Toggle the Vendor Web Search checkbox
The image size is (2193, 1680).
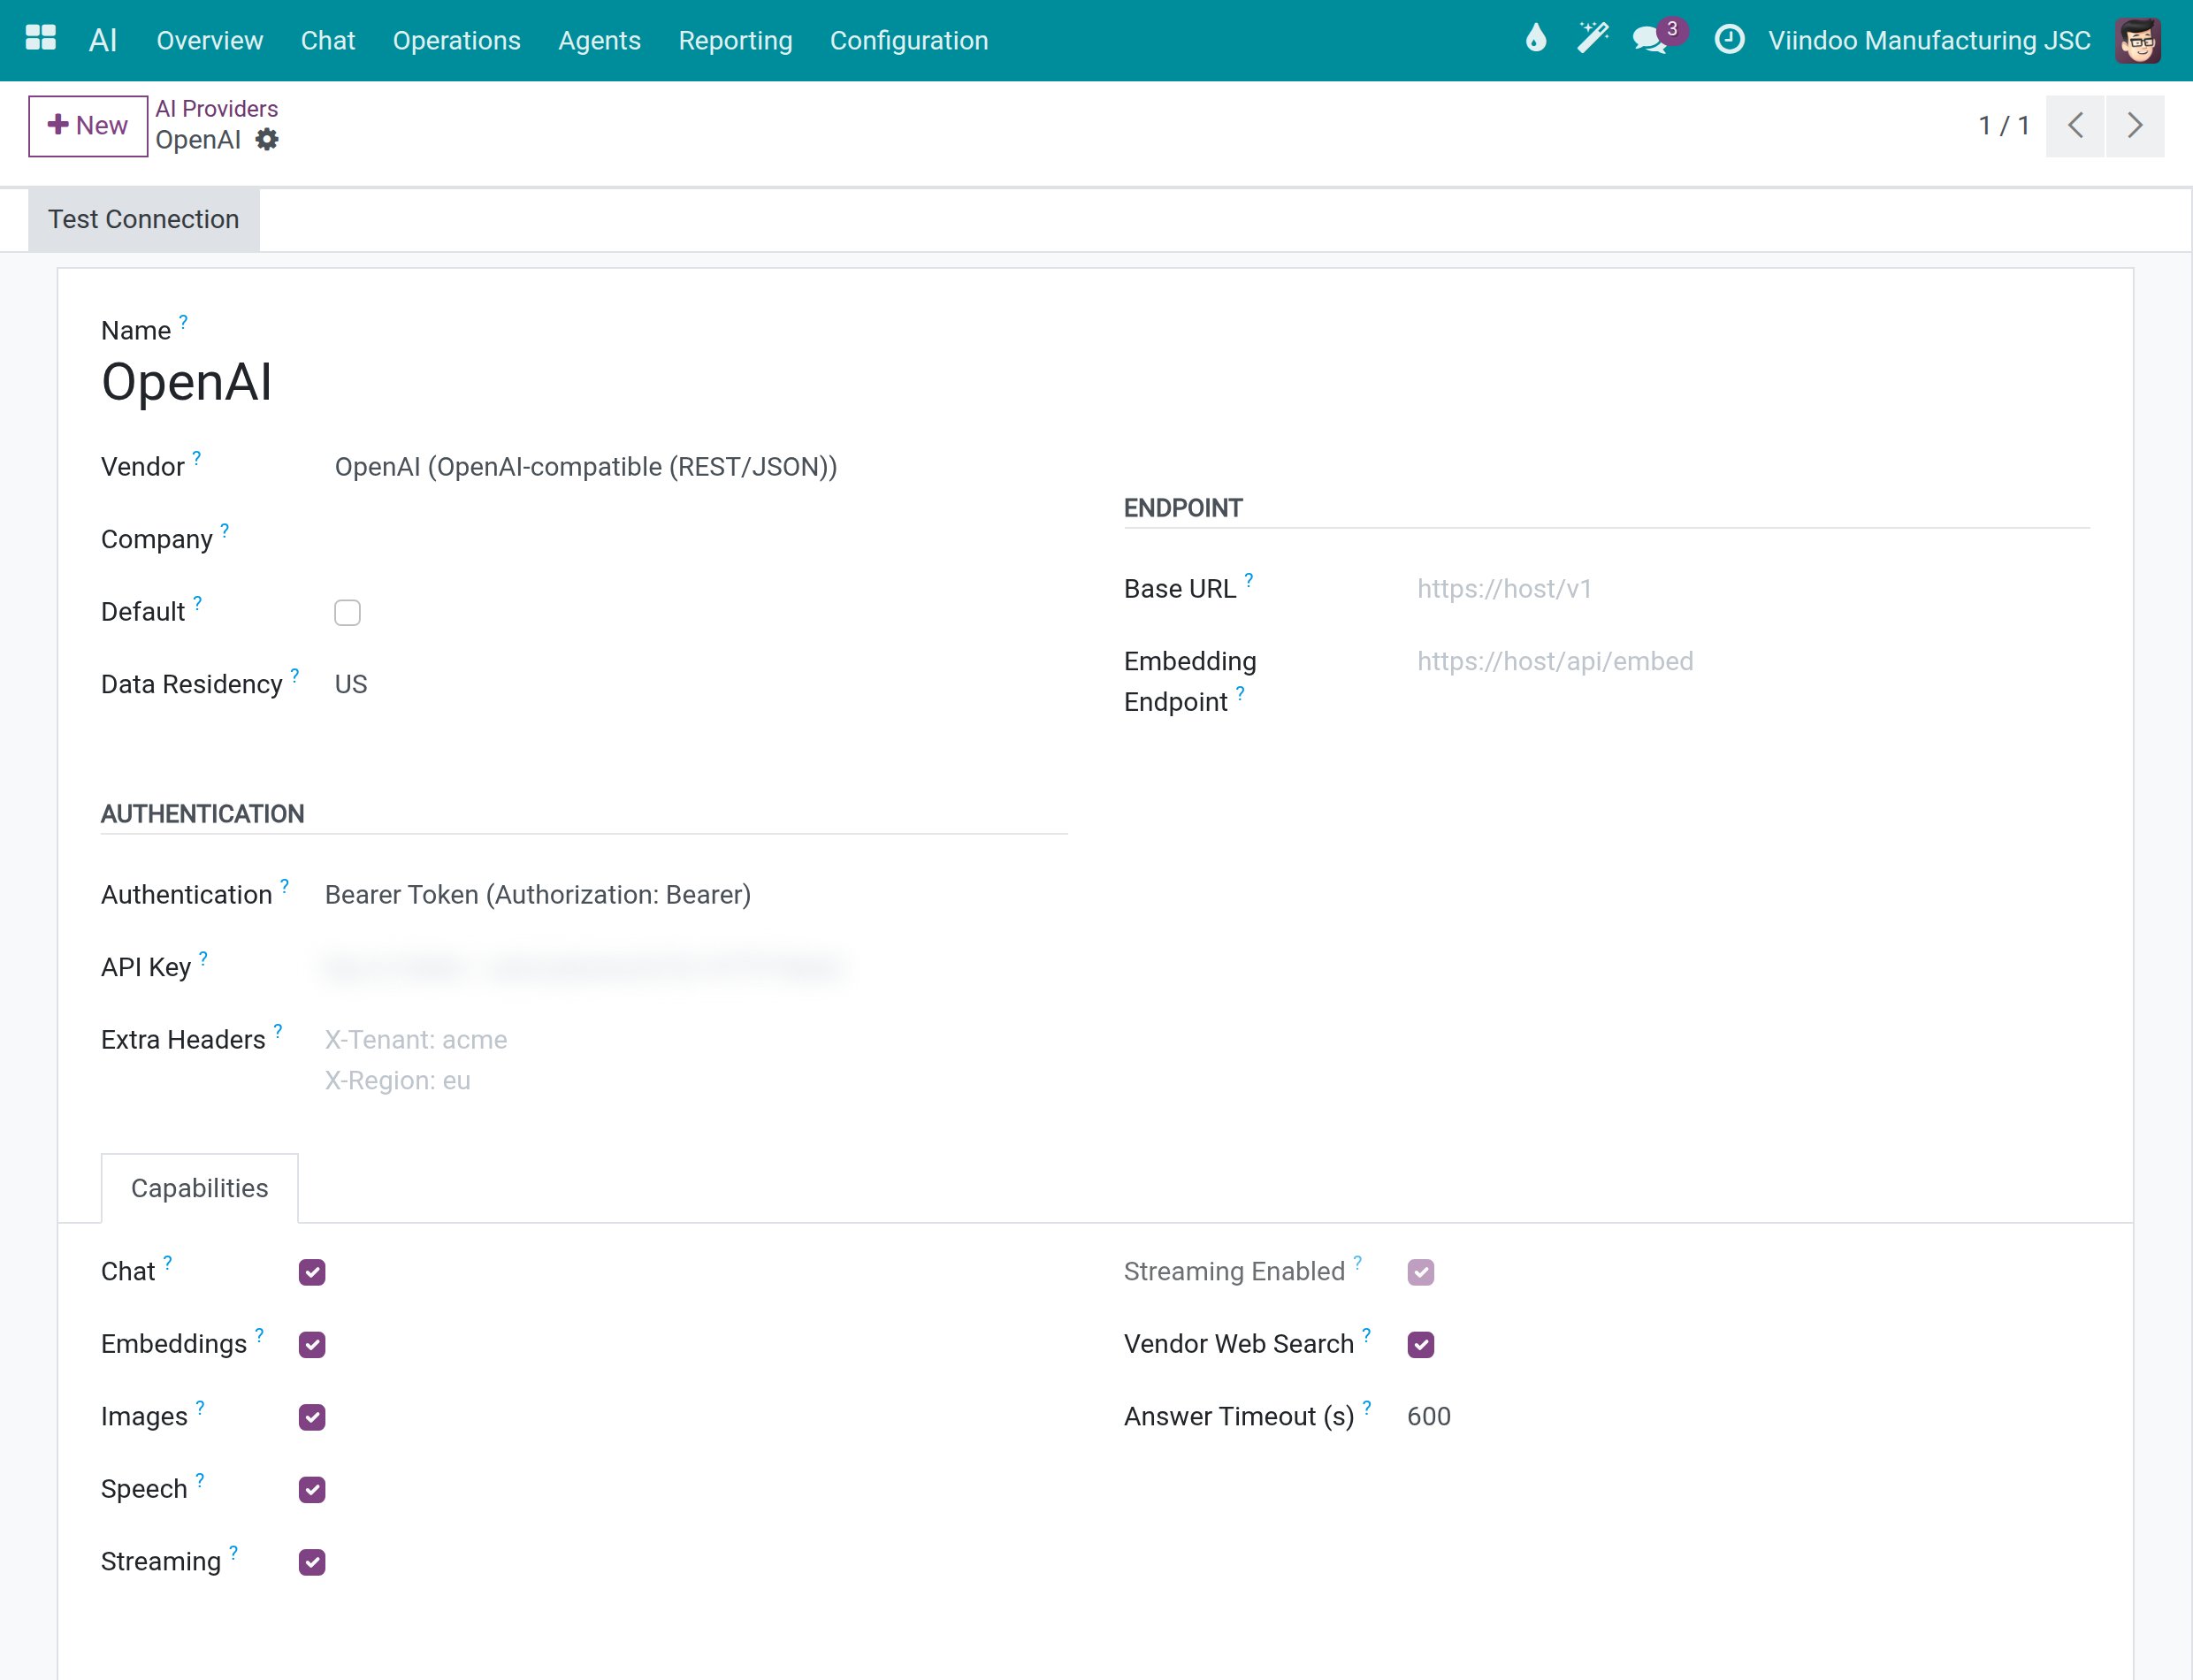tap(1421, 1345)
